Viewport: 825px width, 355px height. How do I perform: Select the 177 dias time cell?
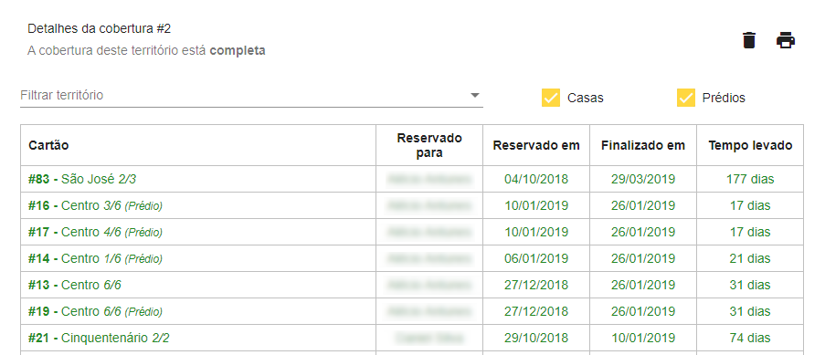(750, 180)
